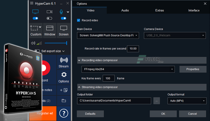The image size is (210, 121).
Task: Confirm options with OK button
Action: coord(163,114)
